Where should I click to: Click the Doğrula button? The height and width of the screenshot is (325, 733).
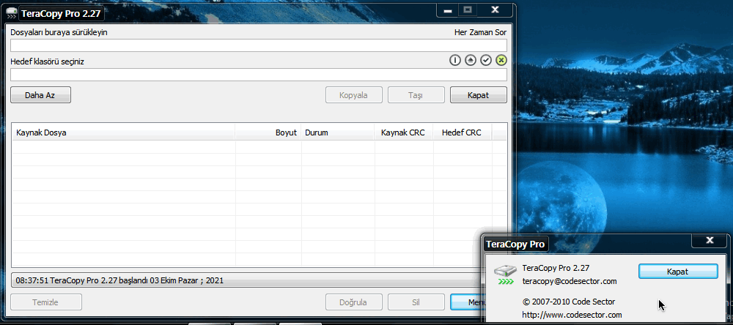point(353,302)
